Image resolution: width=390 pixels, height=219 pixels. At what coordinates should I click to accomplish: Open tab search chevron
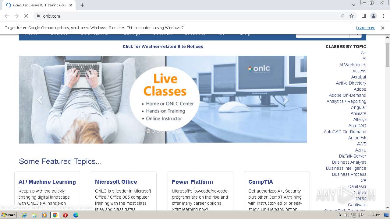tap(354, 5)
